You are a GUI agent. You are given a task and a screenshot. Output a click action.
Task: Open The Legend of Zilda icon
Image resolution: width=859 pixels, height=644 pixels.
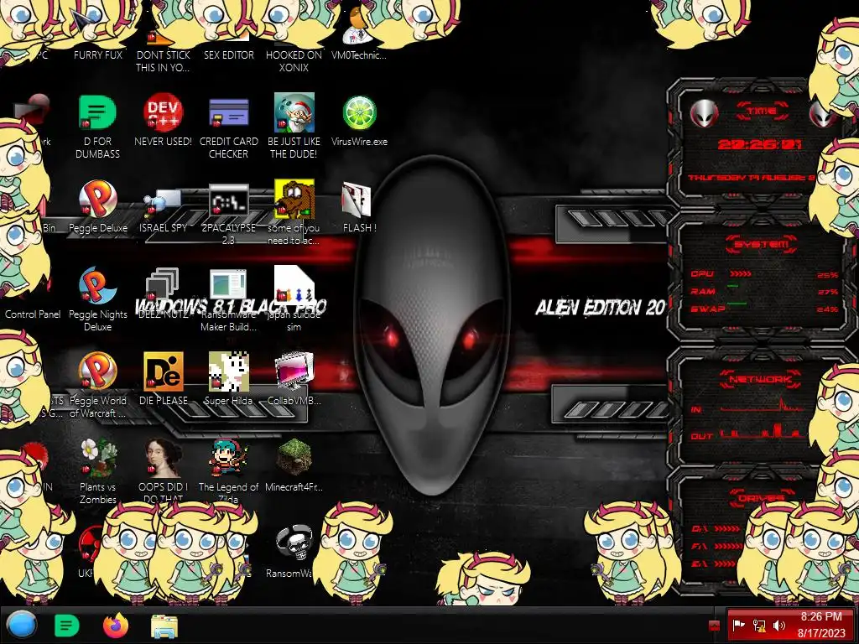(x=228, y=458)
